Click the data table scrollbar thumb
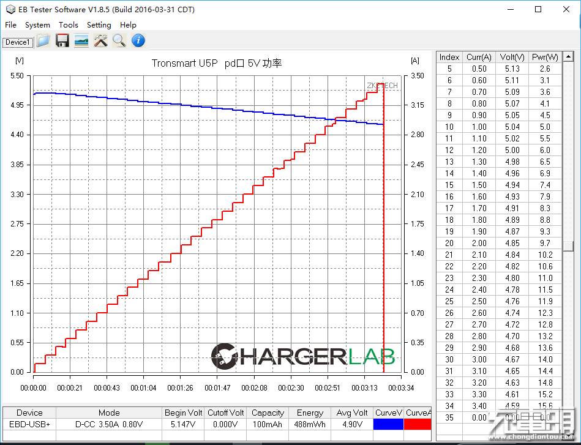 (568, 245)
